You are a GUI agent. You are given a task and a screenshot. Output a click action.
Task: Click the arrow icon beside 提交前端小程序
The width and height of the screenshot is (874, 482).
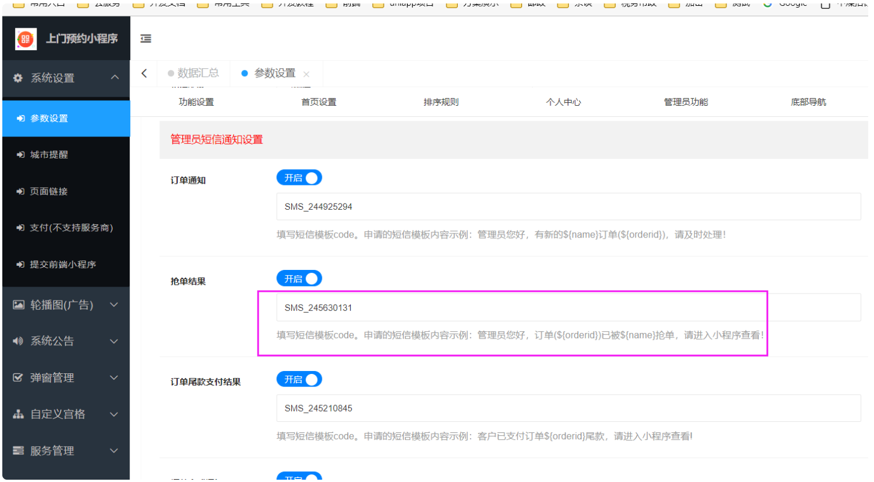click(21, 265)
